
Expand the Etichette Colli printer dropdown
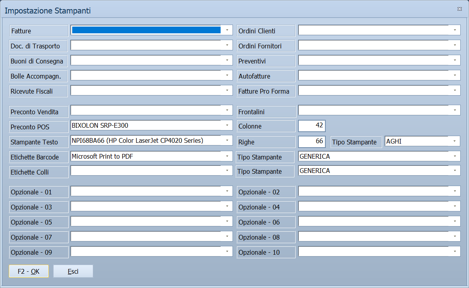pyautogui.click(x=227, y=171)
